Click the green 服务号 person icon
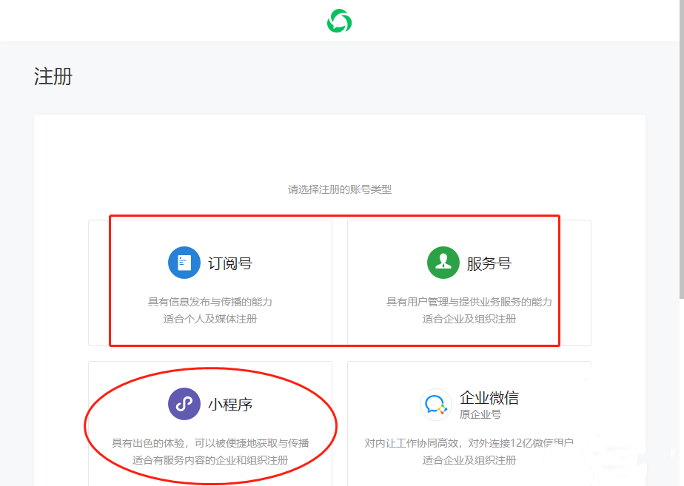This screenshot has height=486, width=684. pos(443,263)
